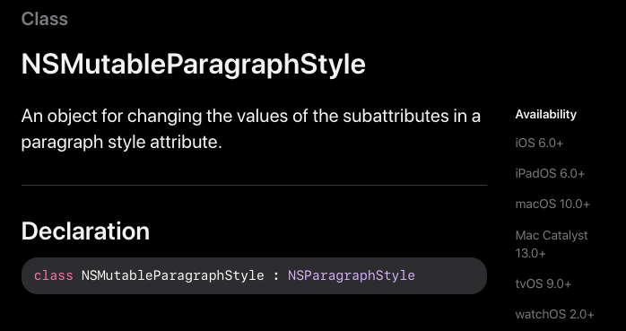
Task: Click the horizontal divider above Declaration
Action: point(255,186)
